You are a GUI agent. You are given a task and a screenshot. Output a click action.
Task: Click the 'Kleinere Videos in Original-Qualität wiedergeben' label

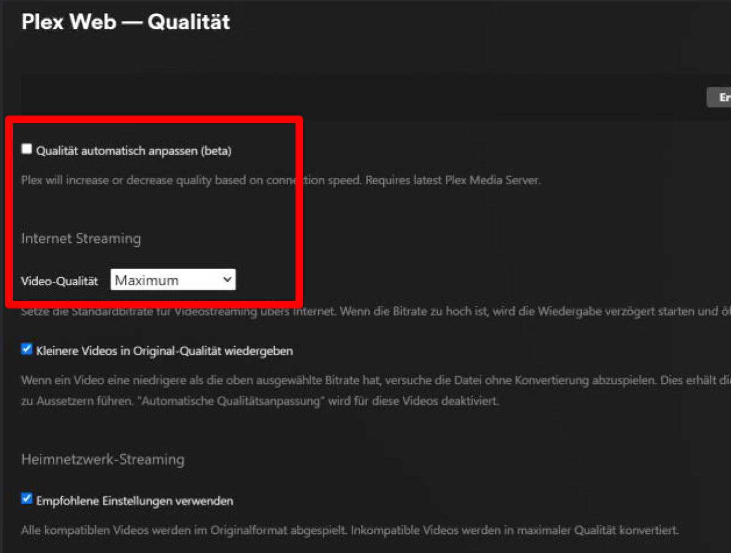pos(164,351)
